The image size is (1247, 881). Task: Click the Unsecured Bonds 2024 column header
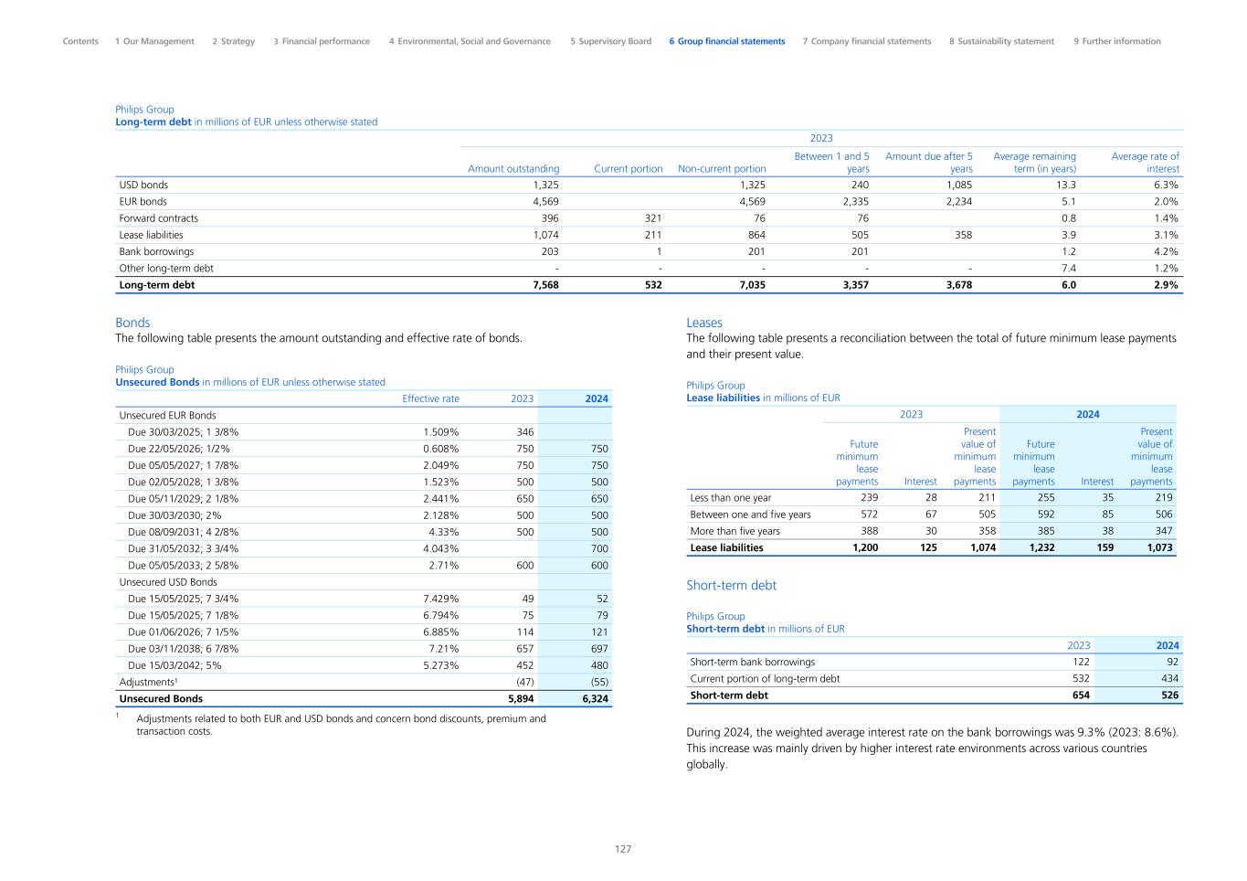[x=596, y=398]
